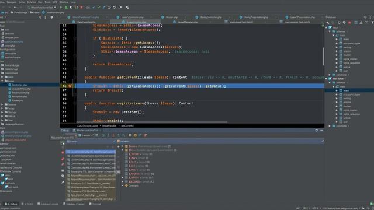Expand the Basic folder in project tree
Screen dimensions: 374x210
pyautogui.click(x=2, y=77)
